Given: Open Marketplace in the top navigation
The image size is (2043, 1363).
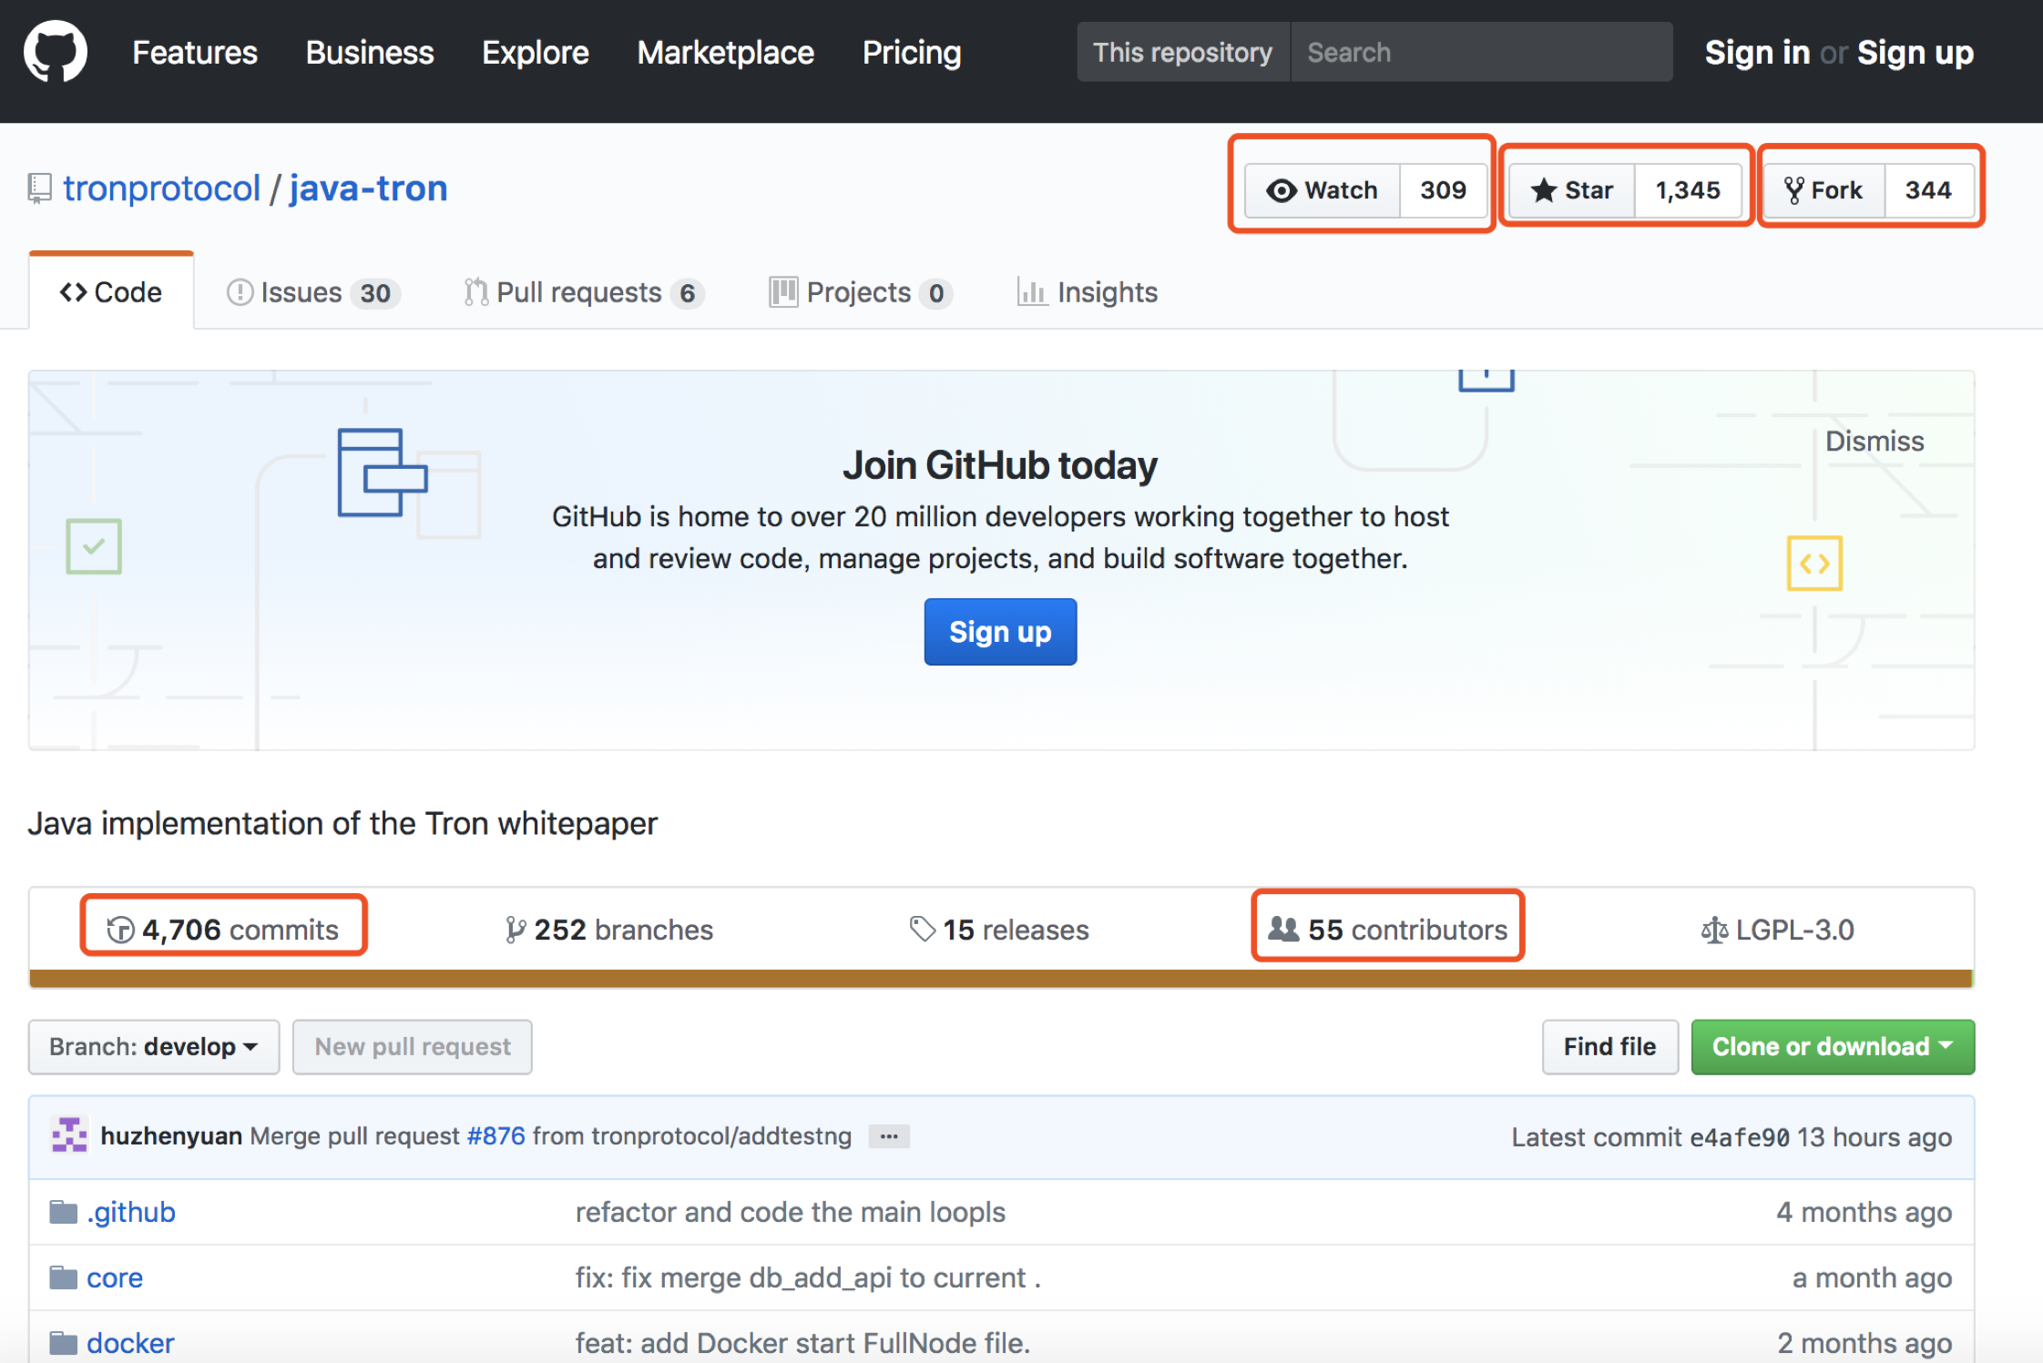Looking at the screenshot, I should click(x=726, y=53).
